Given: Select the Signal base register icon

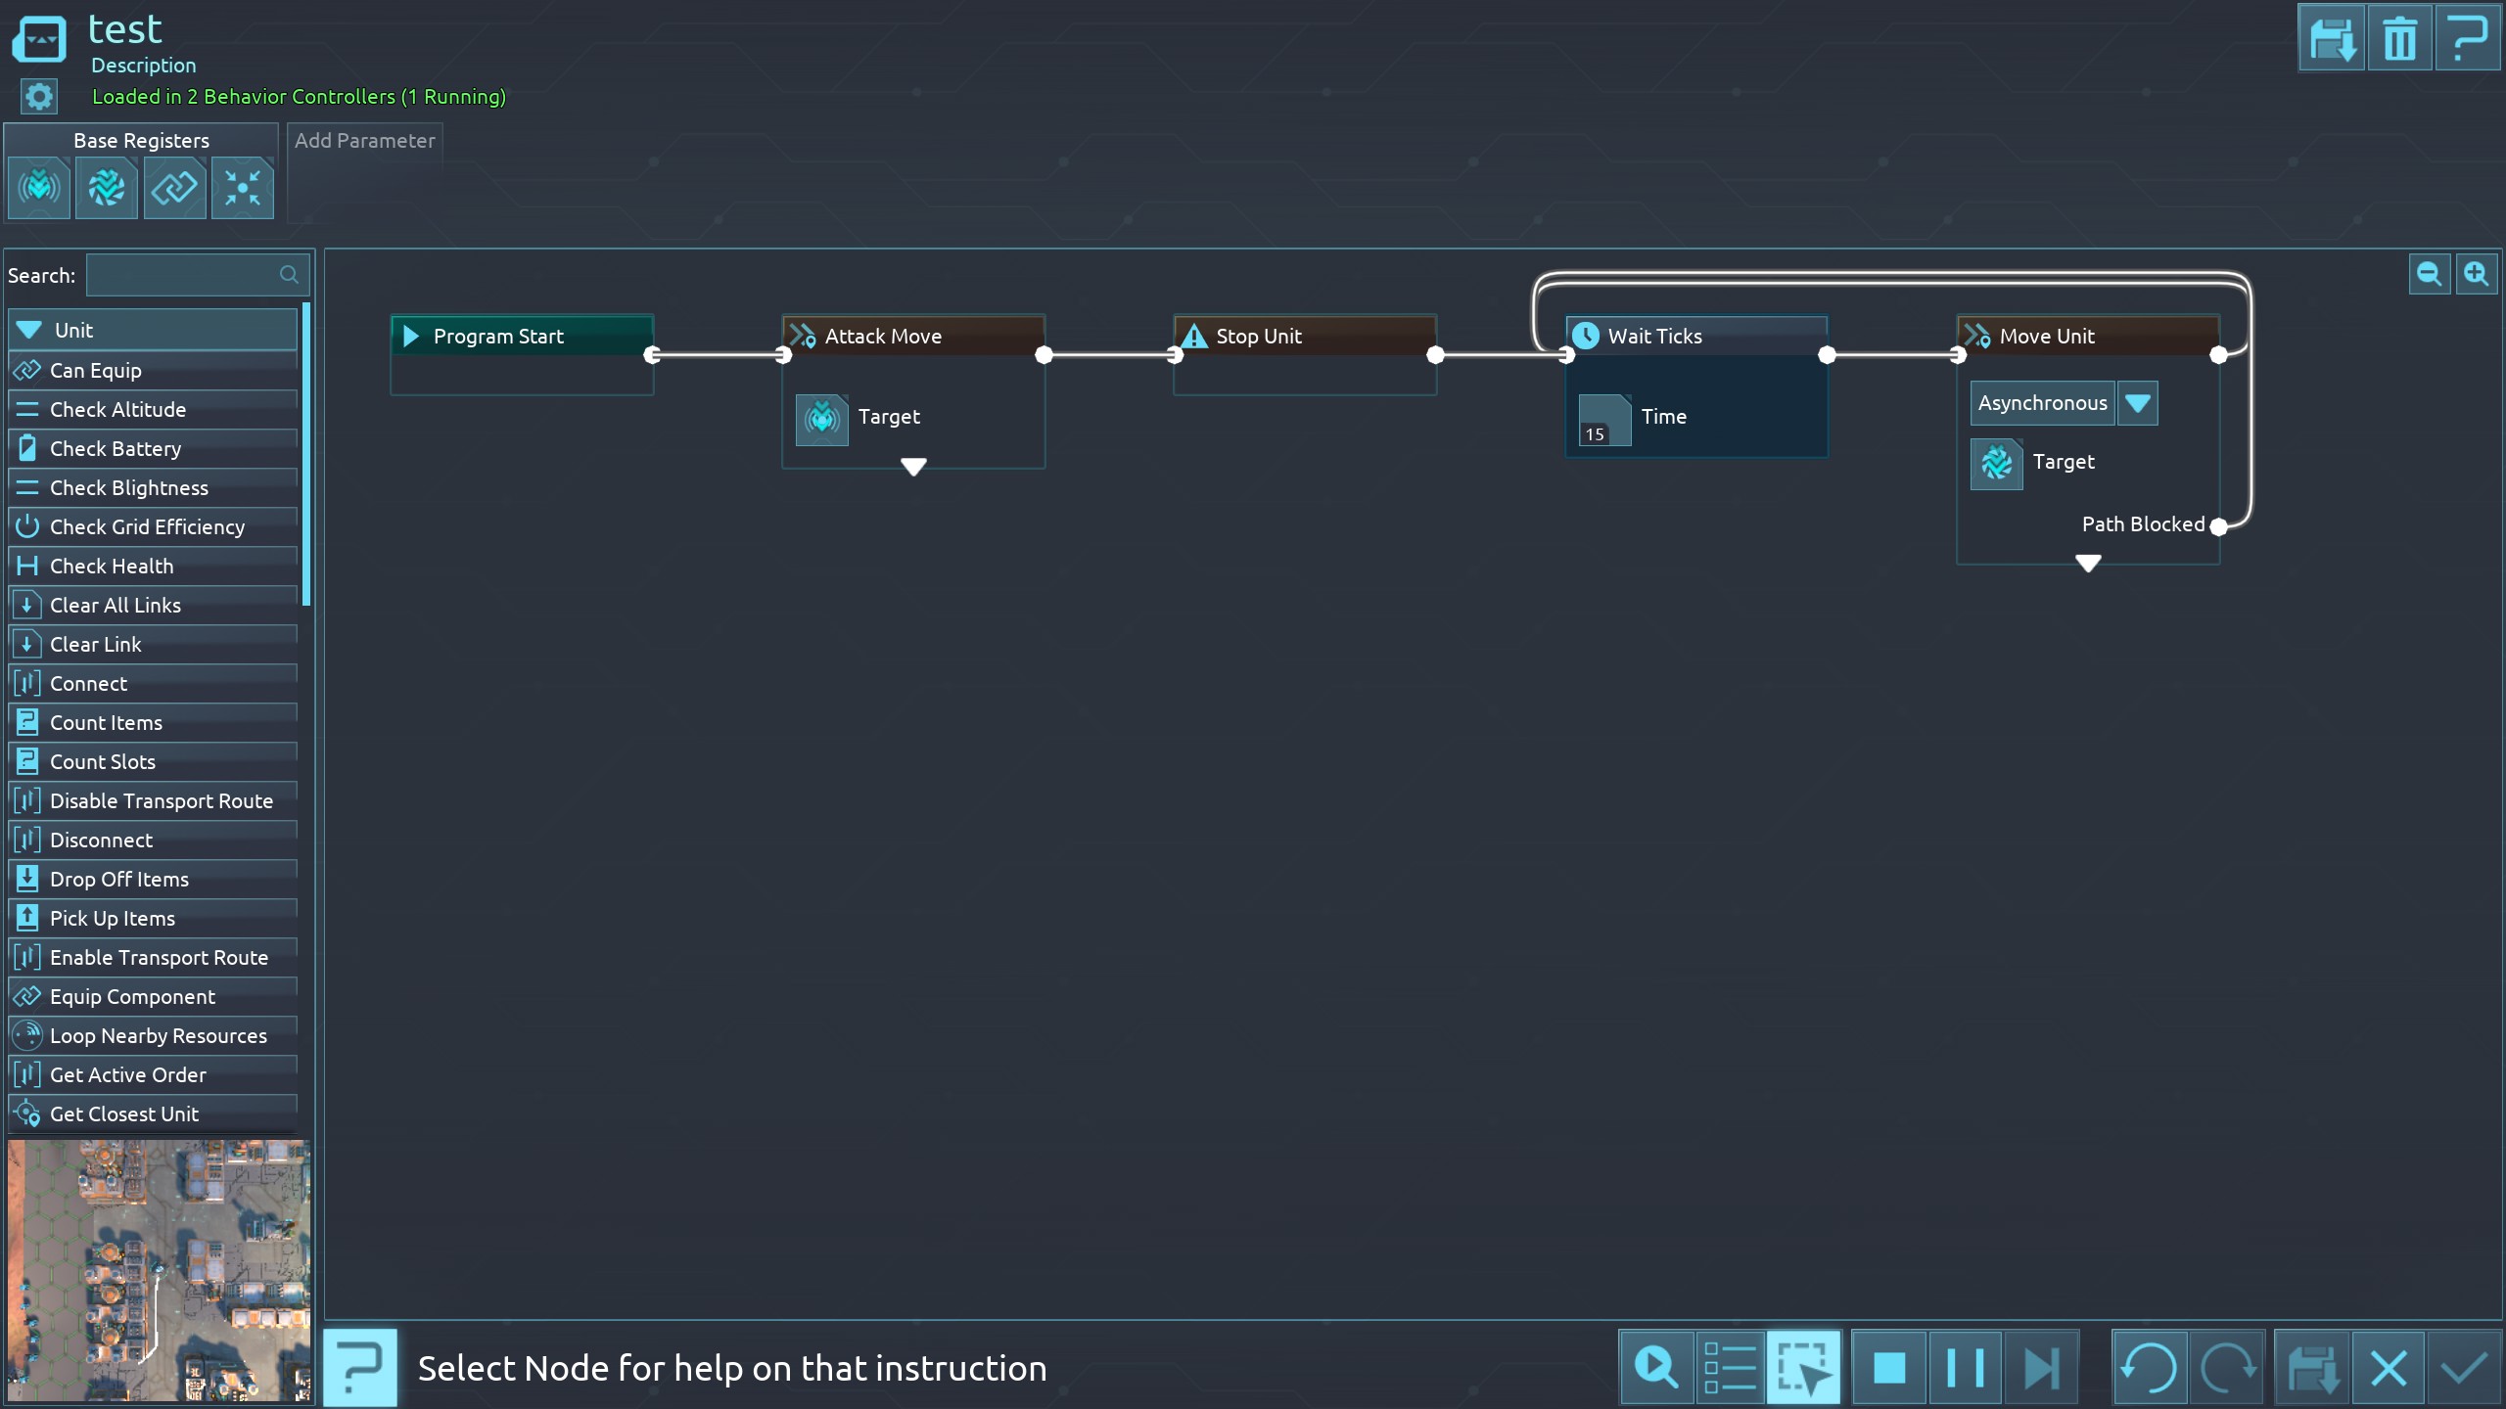Looking at the screenshot, I should (x=39, y=187).
